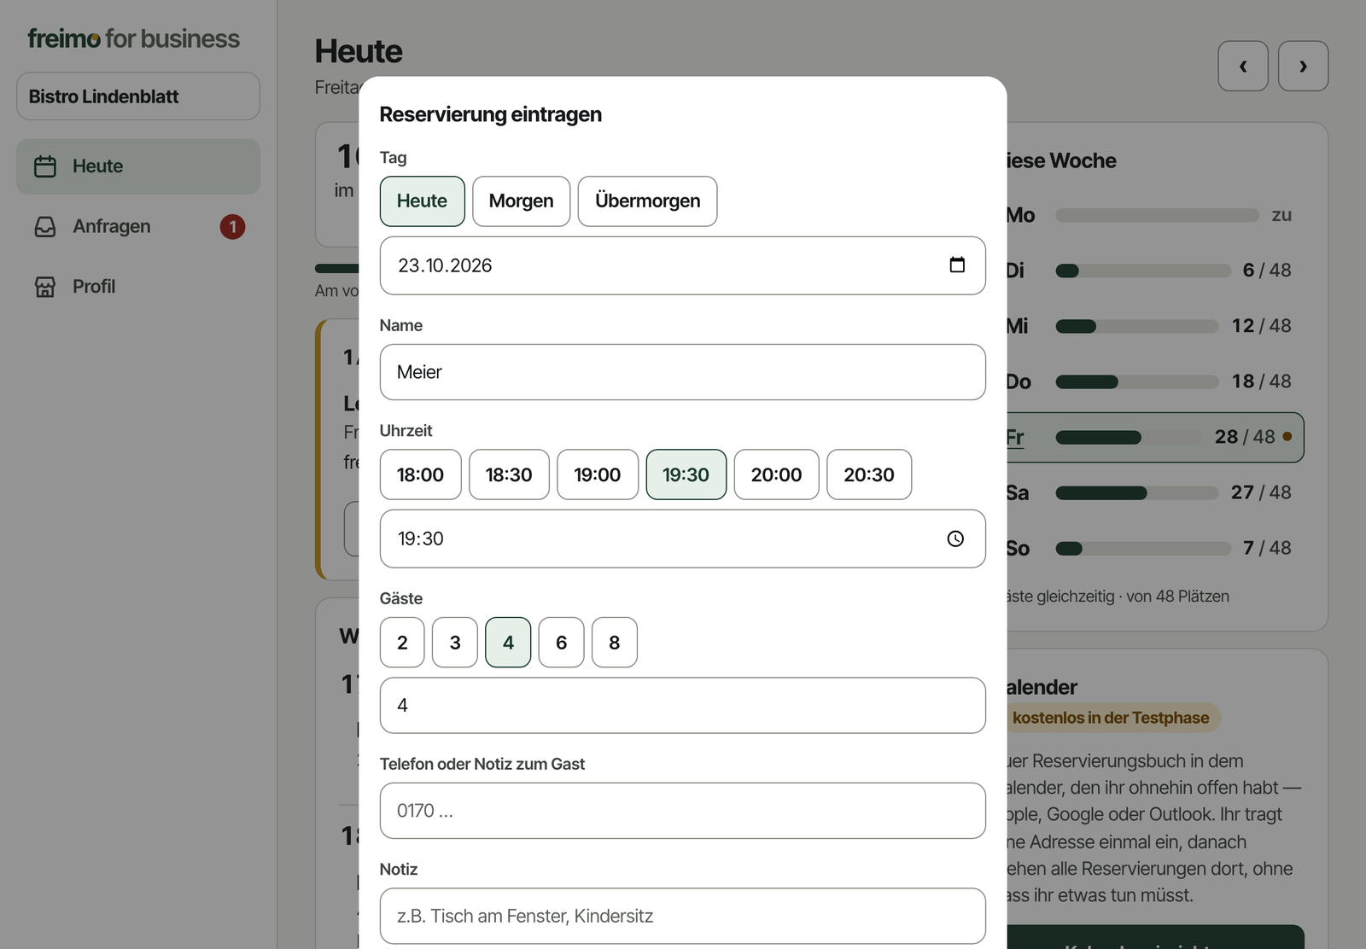
Task: Click the red Anfragen notification badge
Action: tap(232, 227)
